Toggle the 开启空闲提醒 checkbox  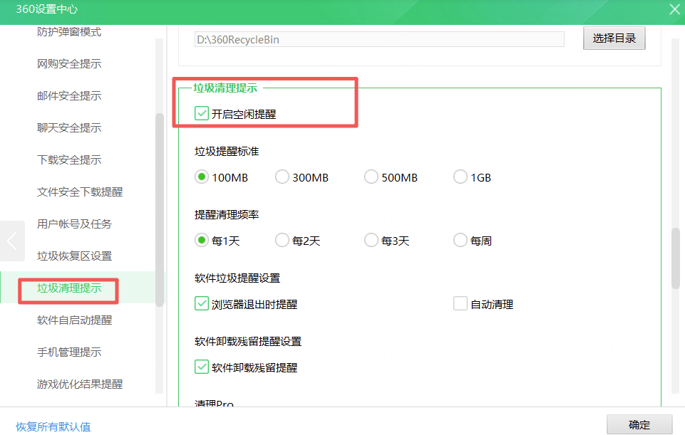pyautogui.click(x=202, y=114)
